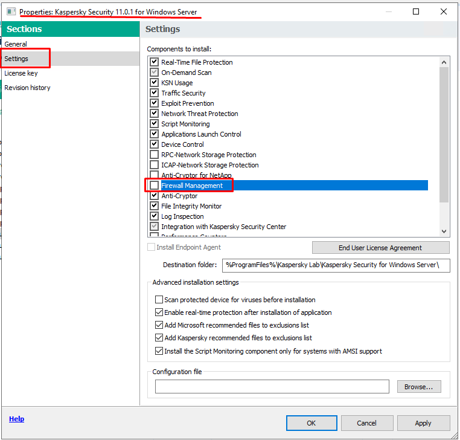Click the Properties window title bar icon

tap(11, 11)
